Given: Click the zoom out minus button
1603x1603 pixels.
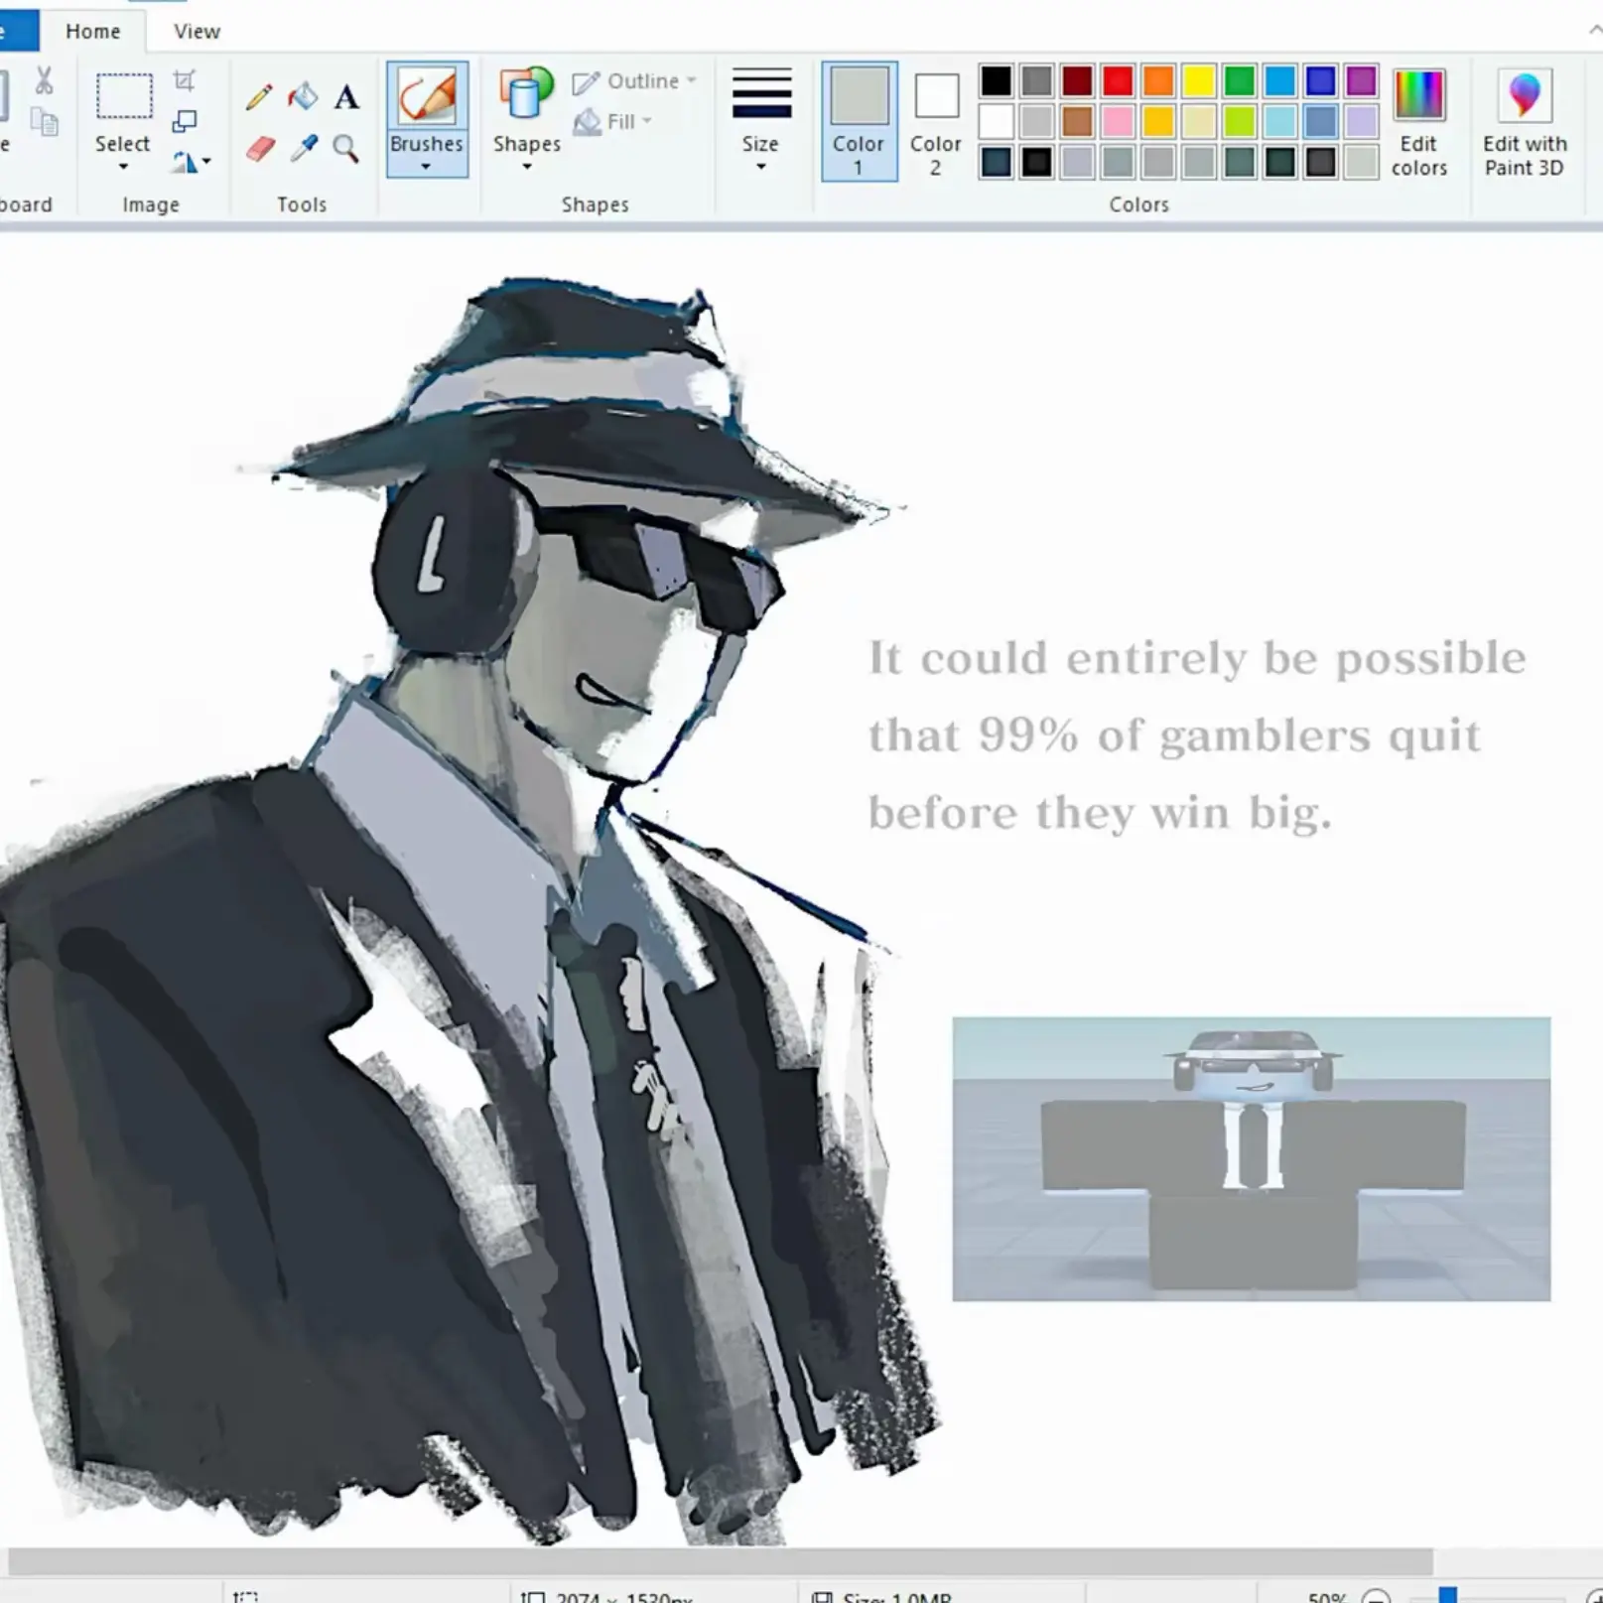Looking at the screenshot, I should click(x=1376, y=1596).
